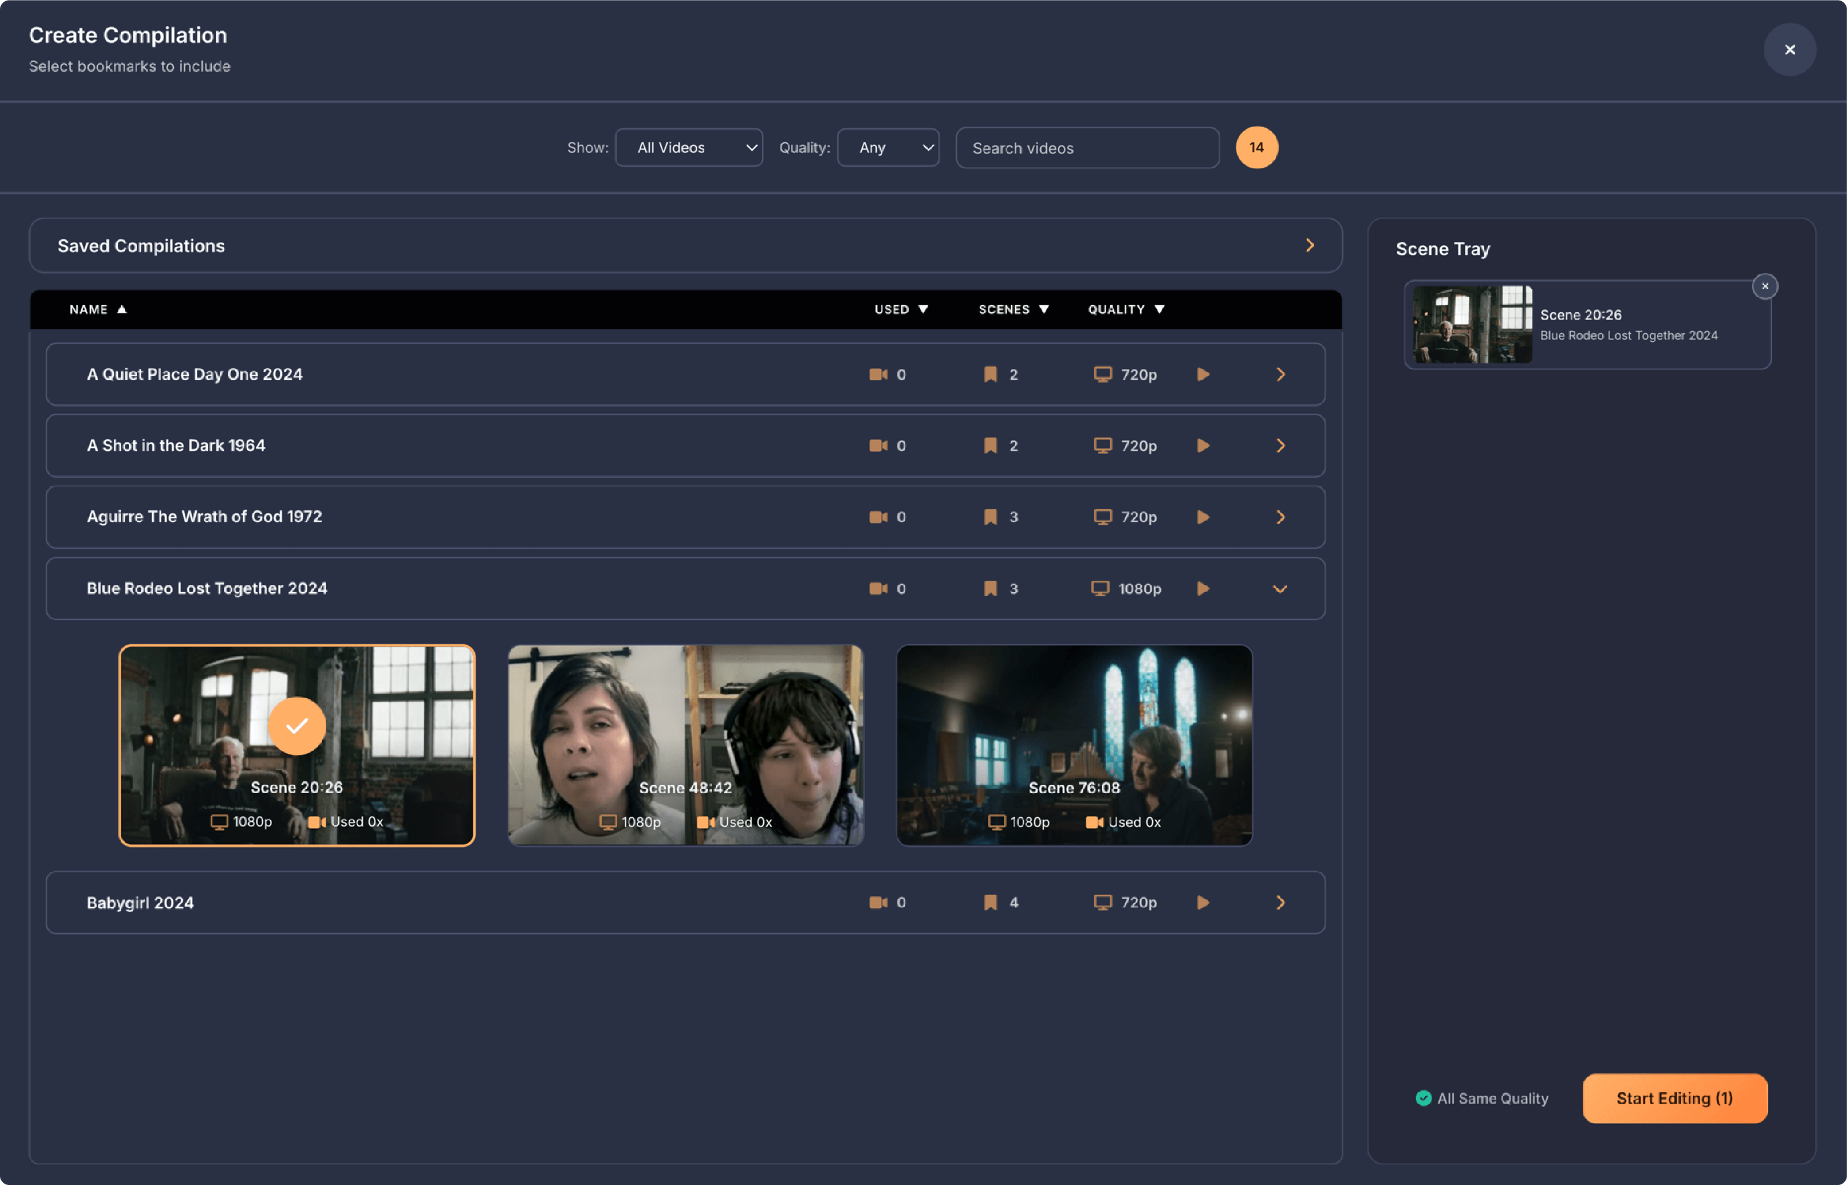Click monitor quality icon on Babygirl row

[x=1102, y=903]
